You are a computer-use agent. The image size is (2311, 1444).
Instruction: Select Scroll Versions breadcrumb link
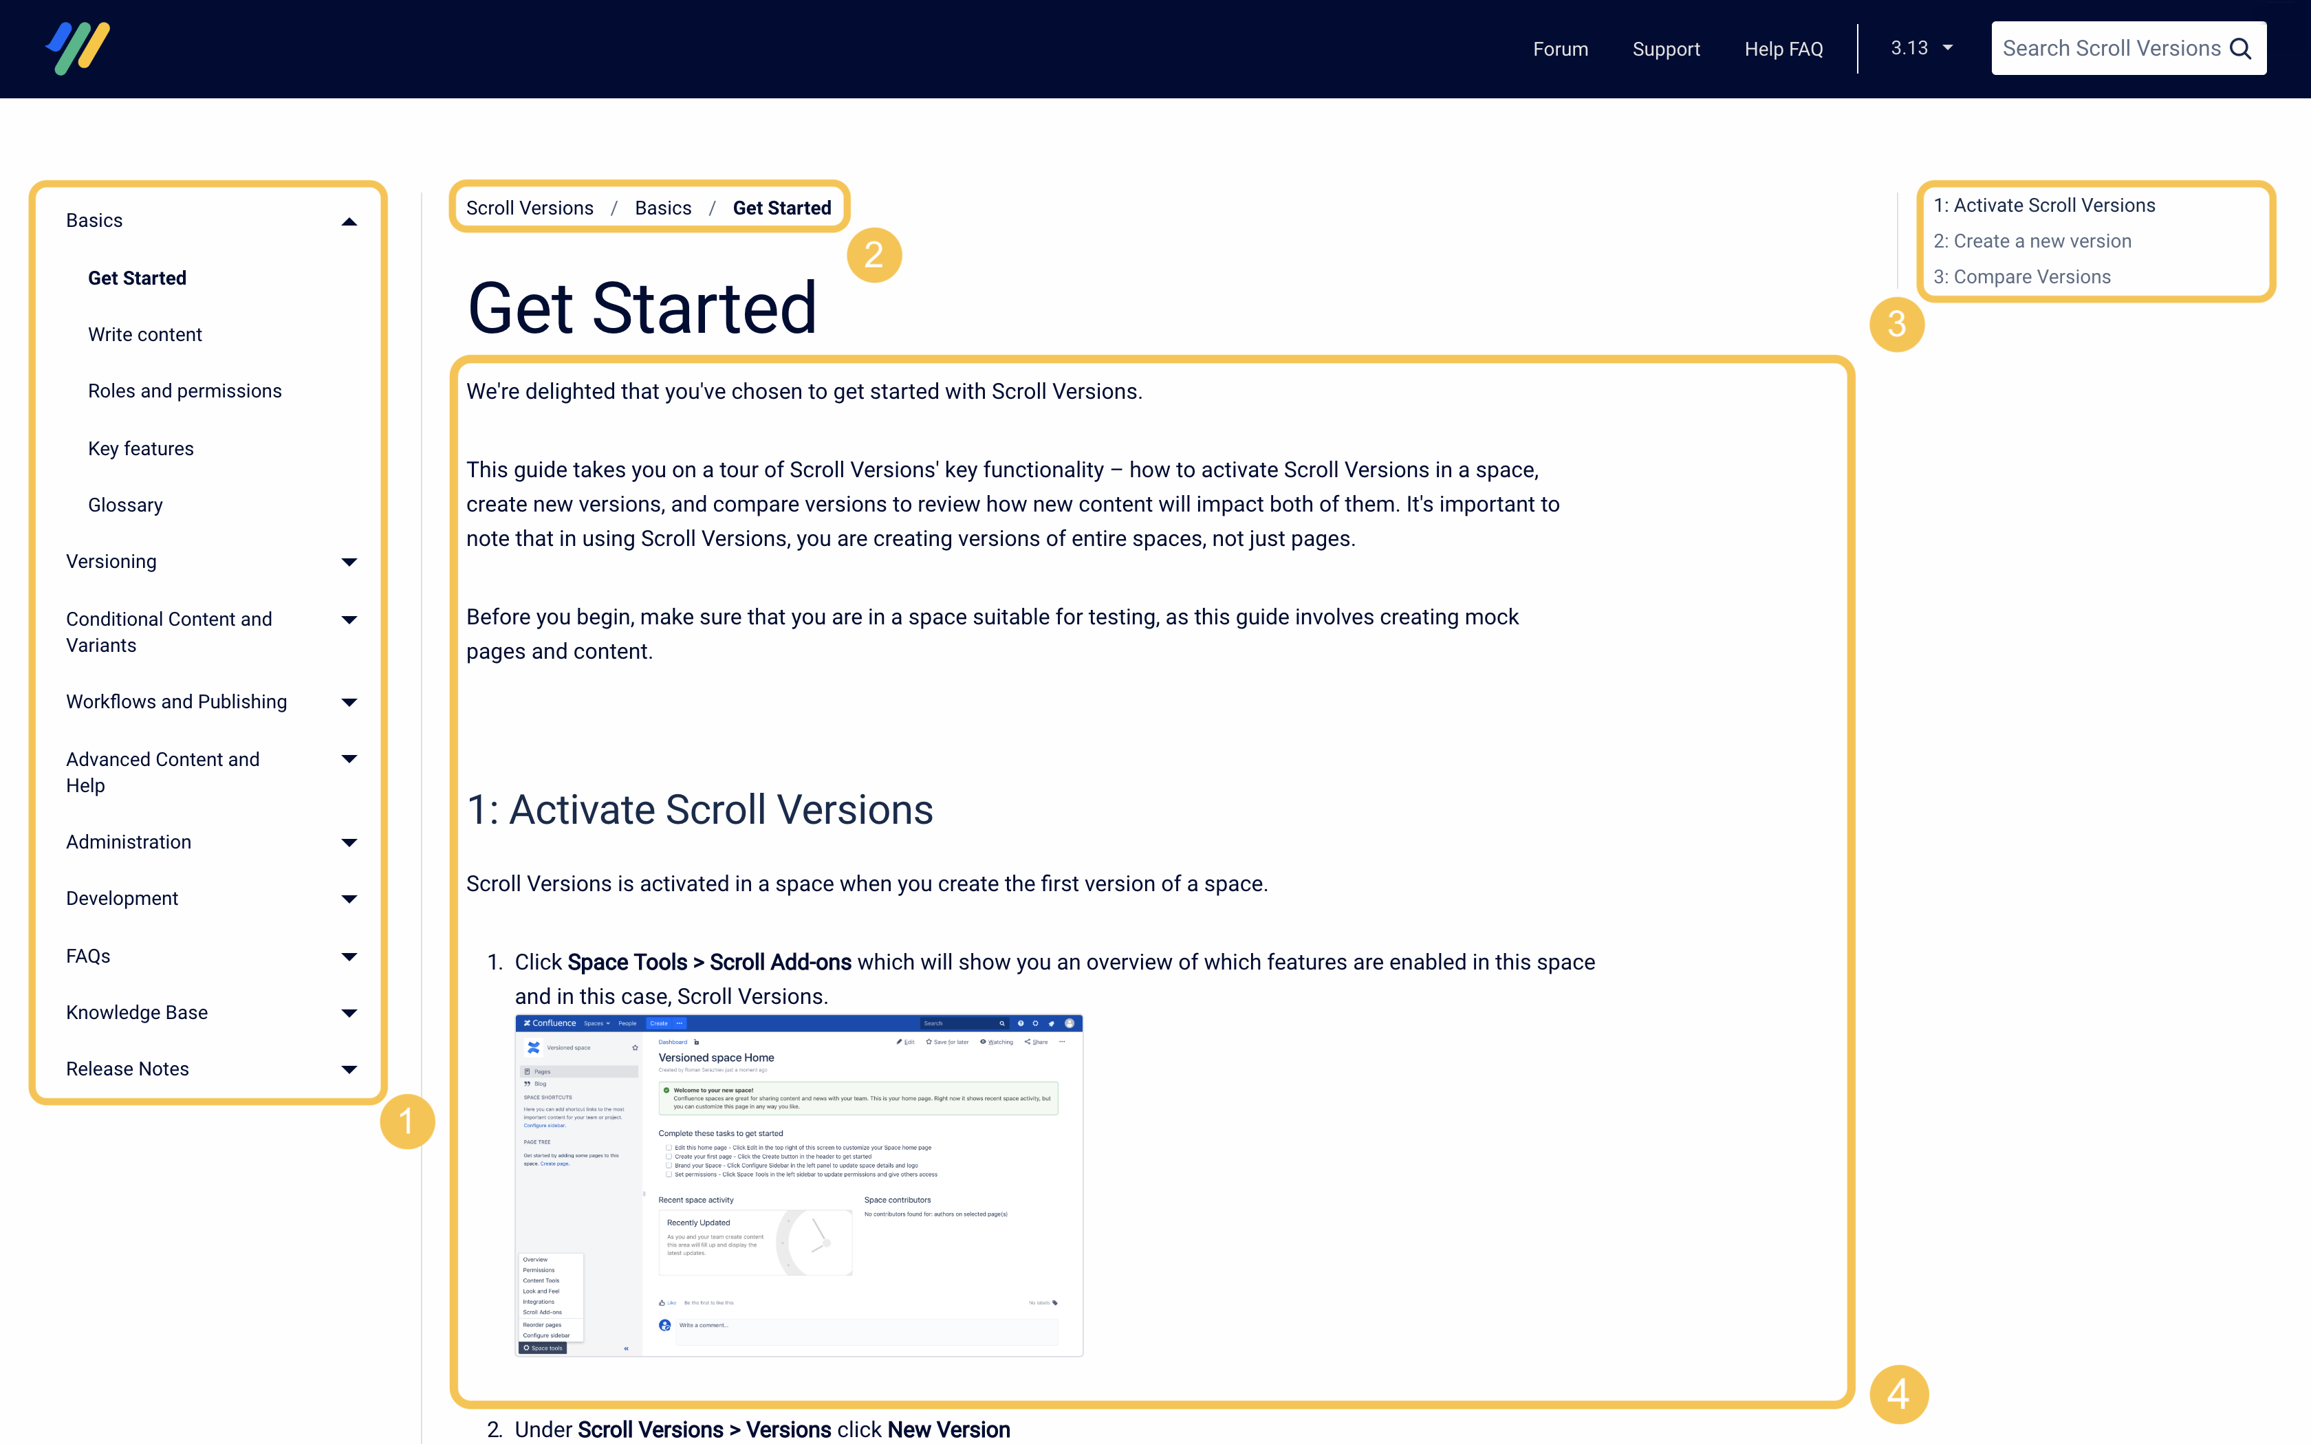tap(529, 206)
